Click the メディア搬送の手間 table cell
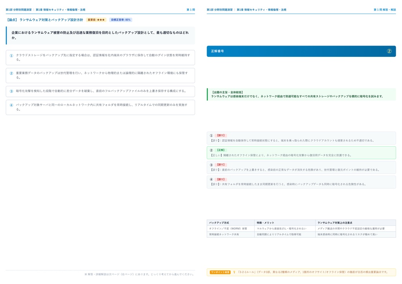The width and height of the screenshot is (402, 284). pyautogui.click(x=356, y=228)
